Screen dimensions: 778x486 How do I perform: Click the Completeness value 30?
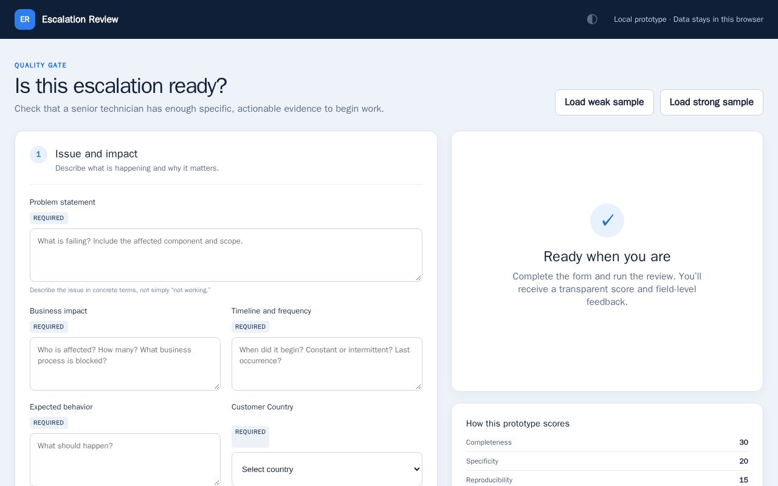(743, 442)
